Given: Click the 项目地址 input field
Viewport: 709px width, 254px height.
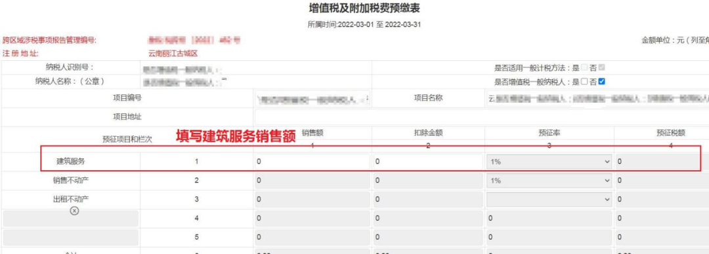Looking at the screenshot, I should click(x=482, y=117).
